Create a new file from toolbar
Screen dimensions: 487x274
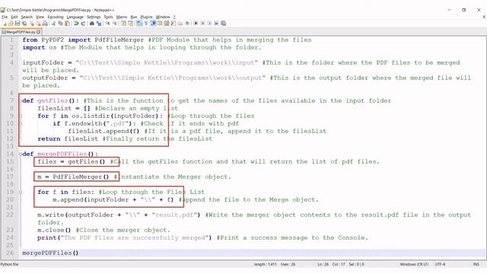(5, 24)
